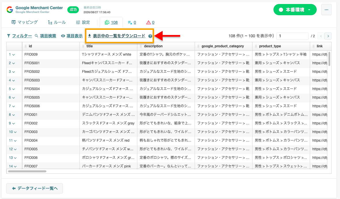The image size is (340, 199).
Task: Expand row 8 chevron
Action: (x=14, y=115)
